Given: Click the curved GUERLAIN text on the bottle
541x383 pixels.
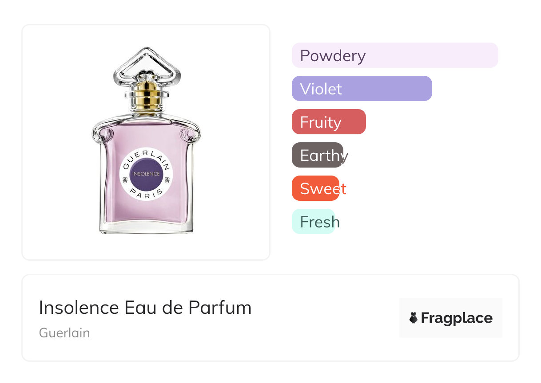Looking at the screenshot, I should tap(146, 155).
